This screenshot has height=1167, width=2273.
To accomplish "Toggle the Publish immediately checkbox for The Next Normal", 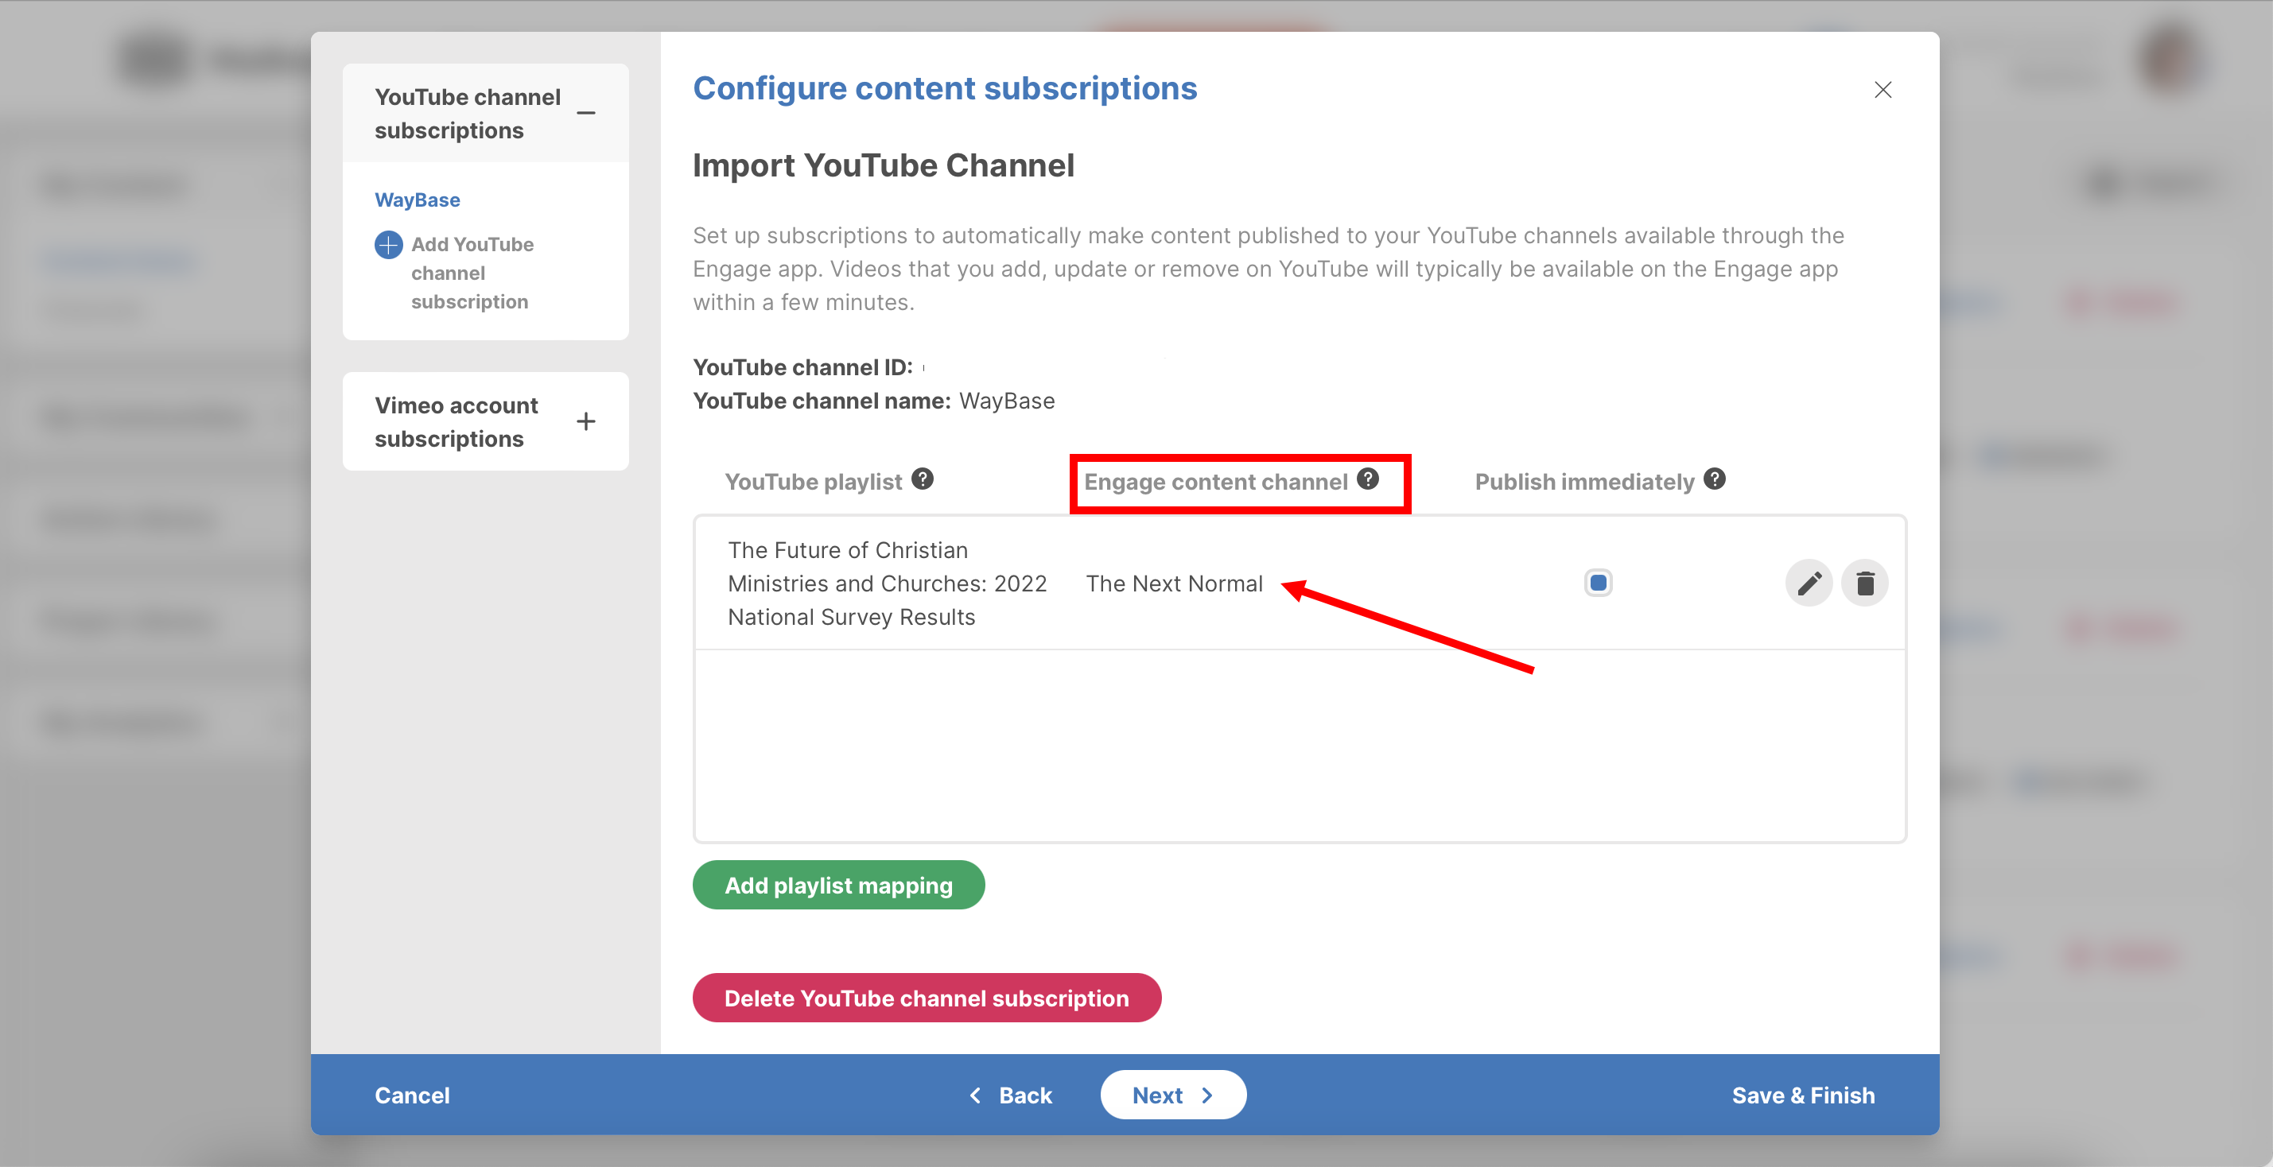I will pyautogui.click(x=1598, y=583).
